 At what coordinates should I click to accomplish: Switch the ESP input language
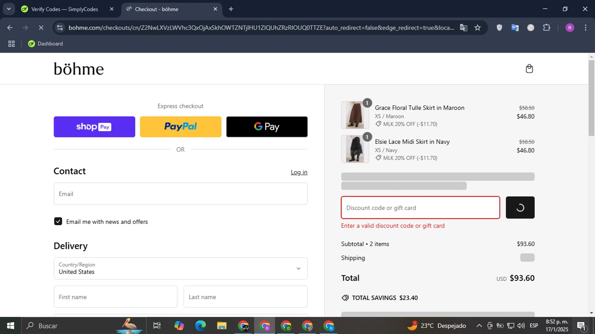pyautogui.click(x=534, y=326)
